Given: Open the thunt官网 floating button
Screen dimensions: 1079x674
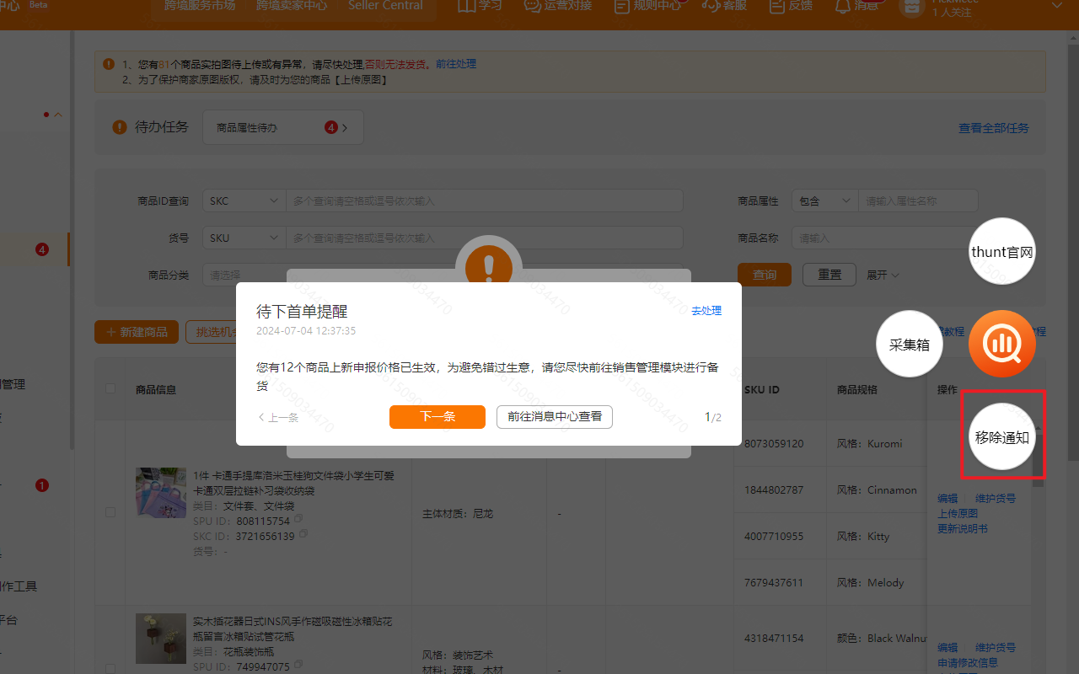Looking at the screenshot, I should 1002,251.
